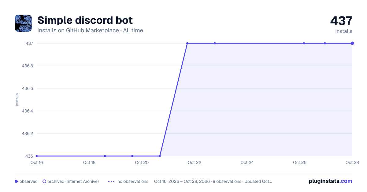This screenshot has width=367, height=192.
Task: Click the 'no observations' legend label
Action: point(133,181)
